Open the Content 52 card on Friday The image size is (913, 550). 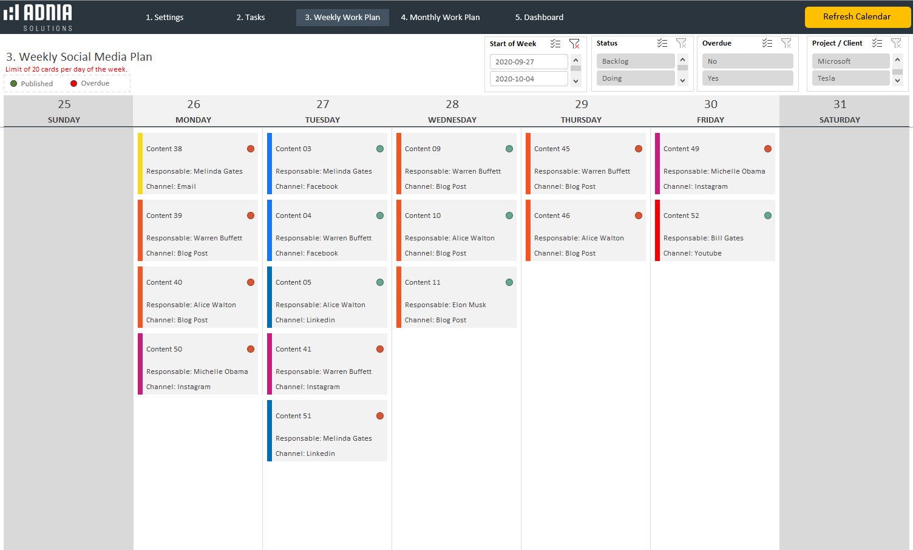click(714, 231)
